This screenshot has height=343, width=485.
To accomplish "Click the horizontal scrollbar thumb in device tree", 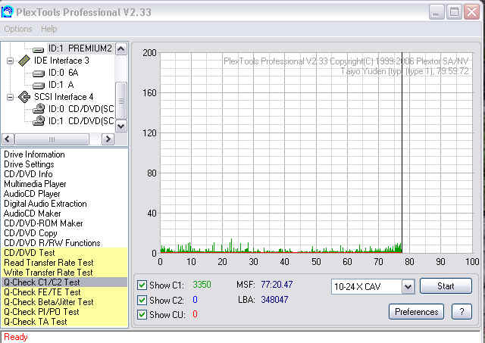I will (x=52, y=139).
